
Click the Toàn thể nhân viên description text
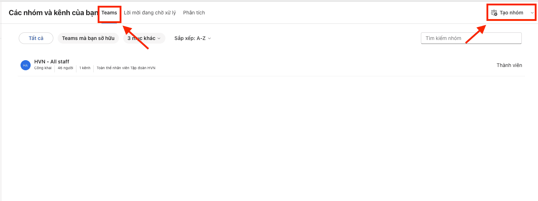click(x=126, y=68)
